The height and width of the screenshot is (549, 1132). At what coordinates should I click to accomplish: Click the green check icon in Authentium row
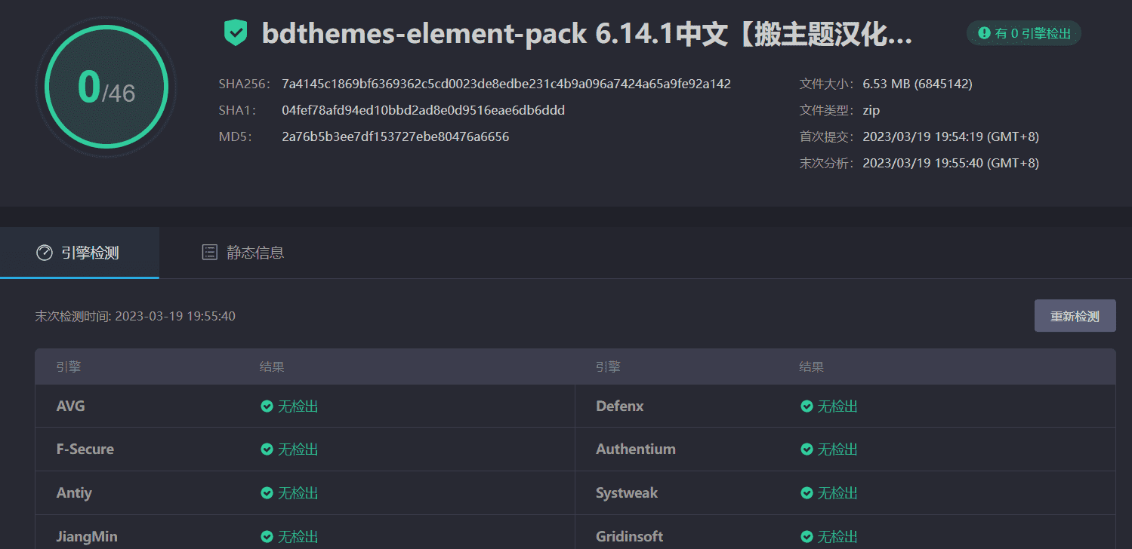(x=807, y=449)
